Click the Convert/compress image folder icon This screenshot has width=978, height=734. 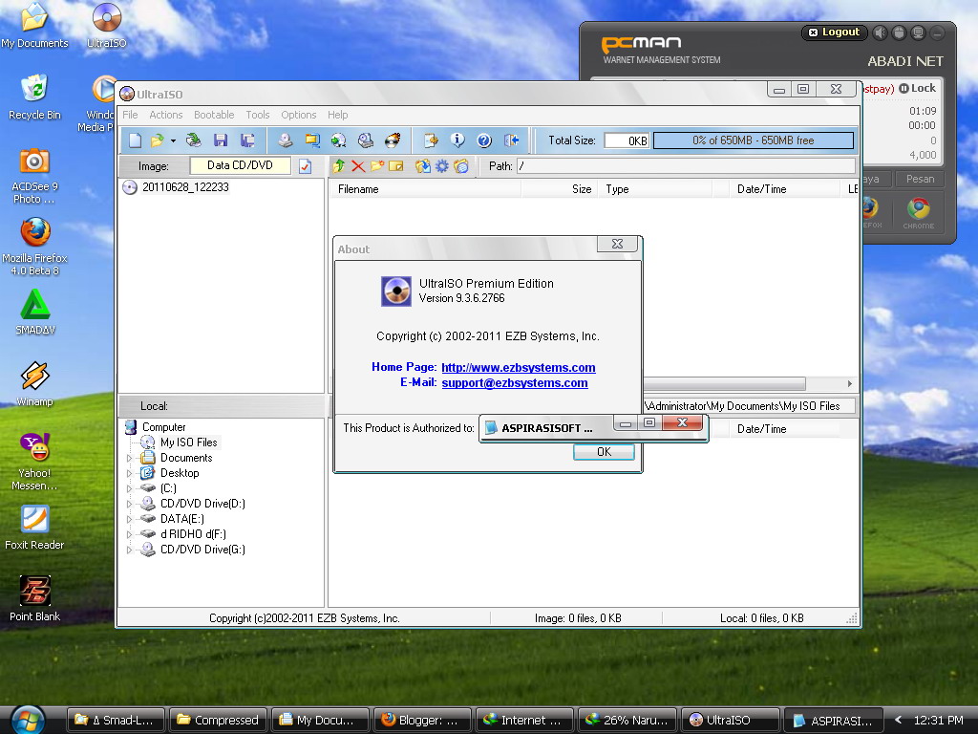312,140
